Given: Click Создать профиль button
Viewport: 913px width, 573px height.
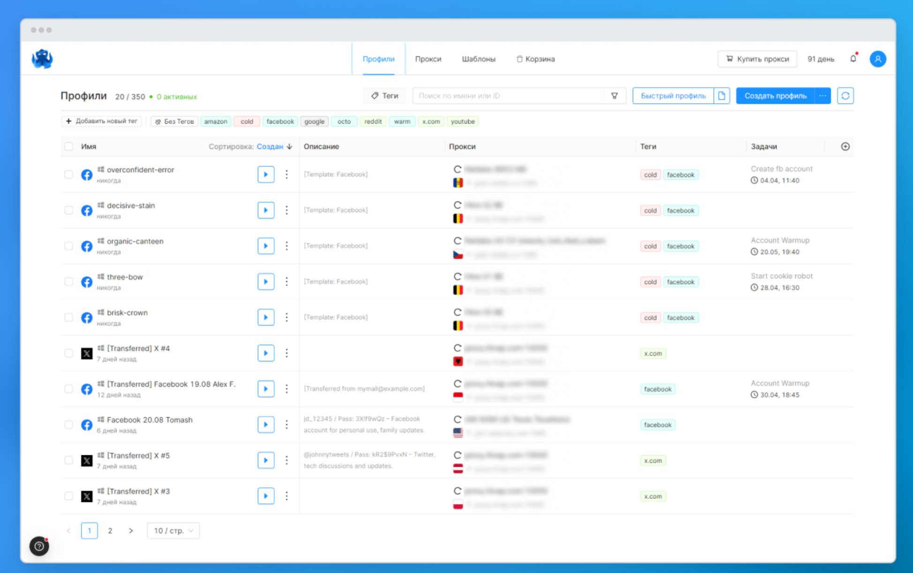Looking at the screenshot, I should coord(776,96).
